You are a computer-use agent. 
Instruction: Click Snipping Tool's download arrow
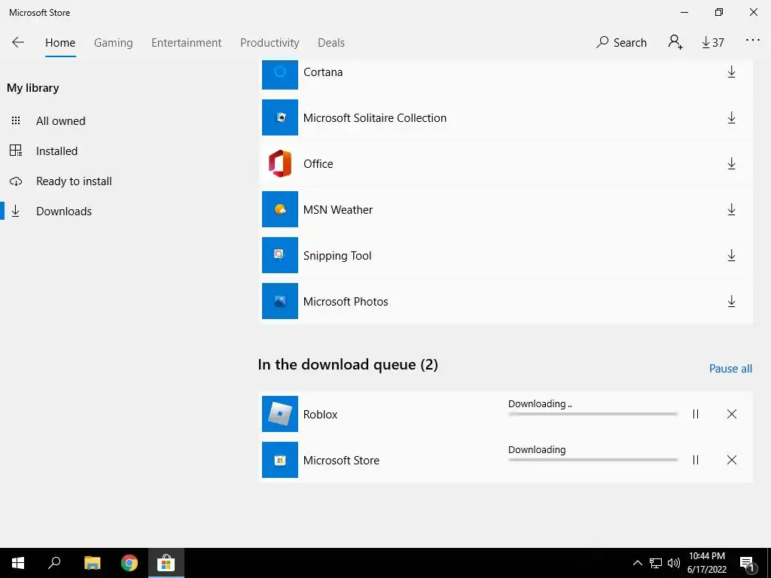[731, 256]
